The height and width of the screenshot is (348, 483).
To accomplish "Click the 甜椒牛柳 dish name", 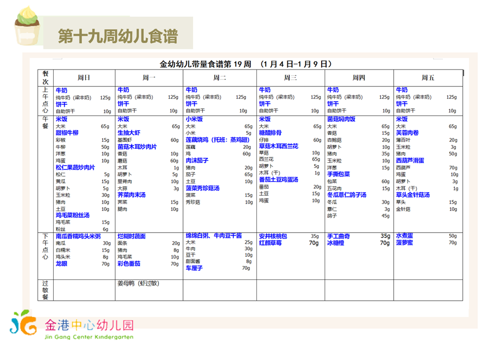I will point(67,133).
